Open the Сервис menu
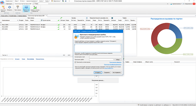The image size is (196, 106). 47,1
